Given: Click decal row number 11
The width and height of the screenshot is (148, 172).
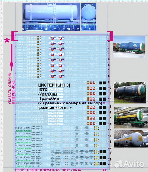Looking at the screenshot, I should coord(109,93).
